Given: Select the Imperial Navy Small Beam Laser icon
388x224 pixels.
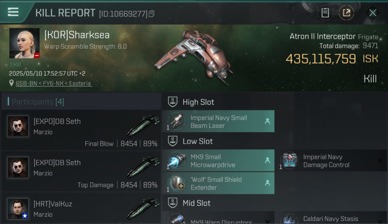Looking at the screenshot, I should click(x=176, y=121).
